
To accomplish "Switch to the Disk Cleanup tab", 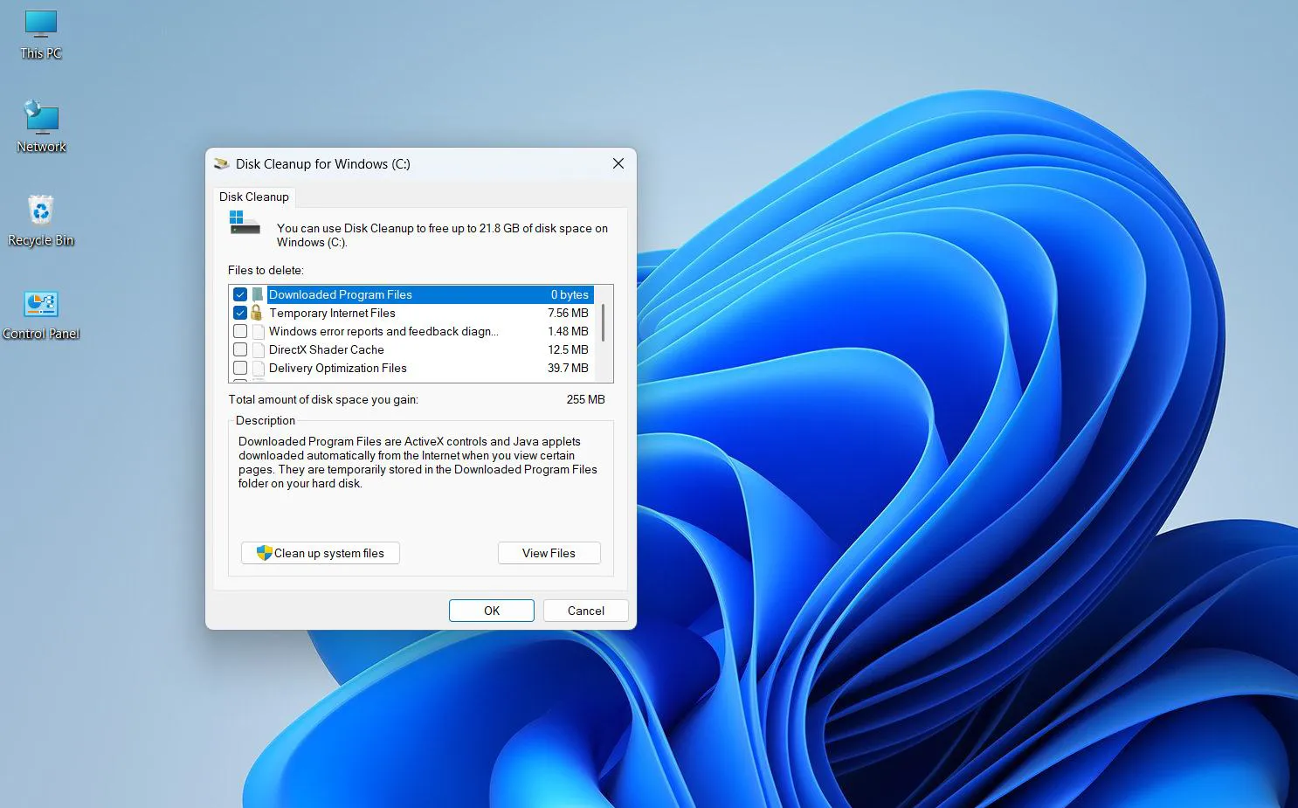I will [254, 197].
